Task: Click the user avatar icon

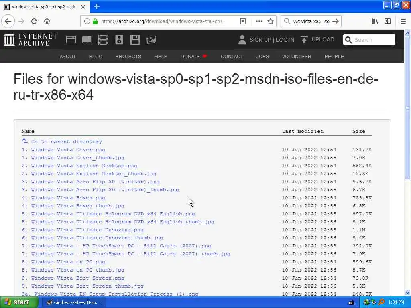Action: tap(242, 40)
